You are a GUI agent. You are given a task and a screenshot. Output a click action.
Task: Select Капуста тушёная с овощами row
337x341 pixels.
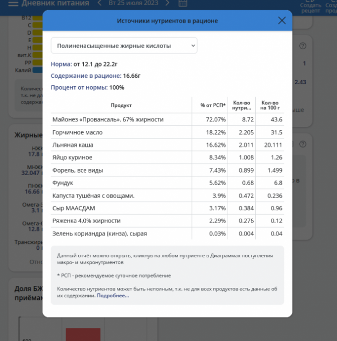[x=167, y=196]
